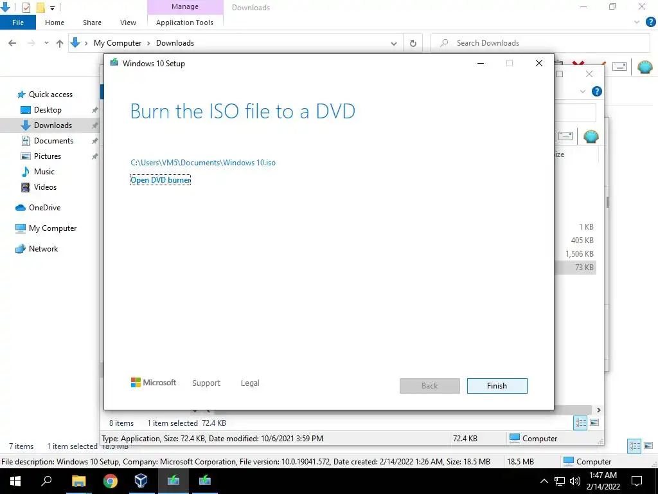Select Downloads in the sidebar
The height and width of the screenshot is (494, 658).
[53, 125]
